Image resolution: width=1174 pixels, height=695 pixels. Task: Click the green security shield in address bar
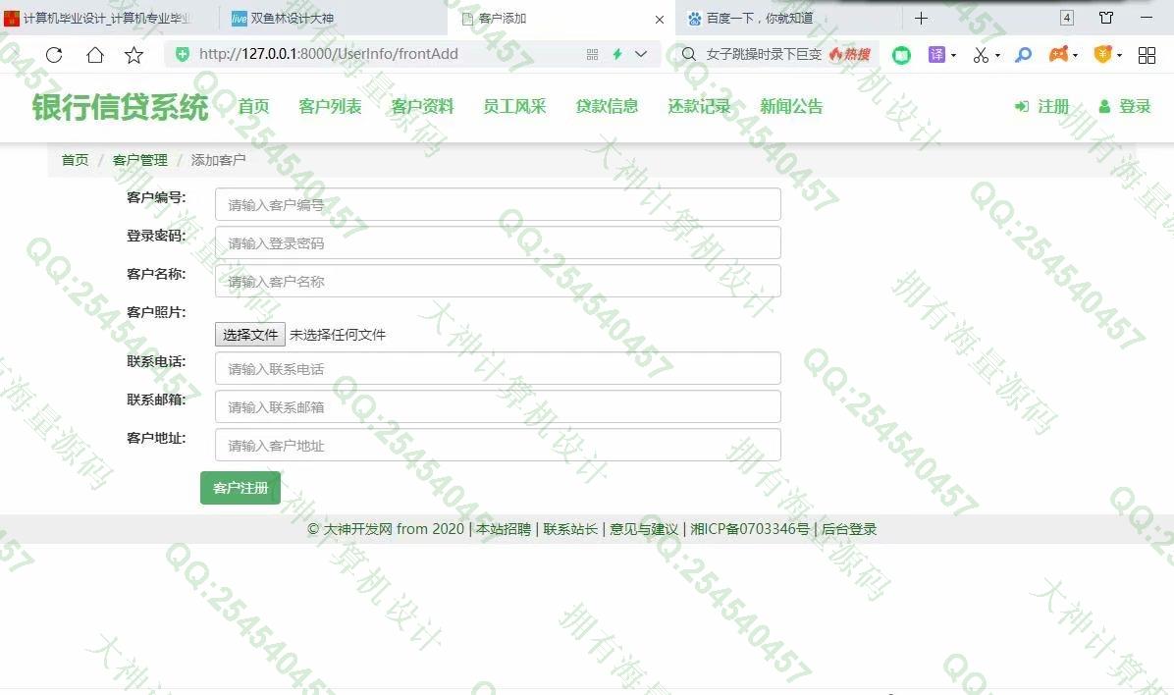point(182,54)
